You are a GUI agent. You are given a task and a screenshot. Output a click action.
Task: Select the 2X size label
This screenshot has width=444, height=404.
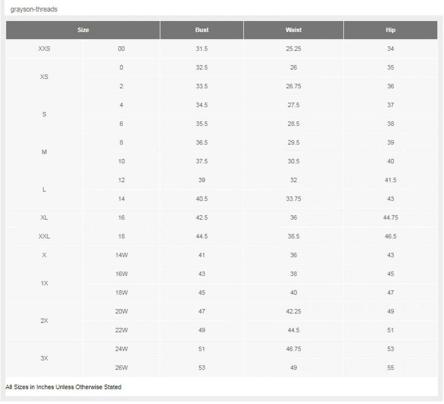point(44,321)
